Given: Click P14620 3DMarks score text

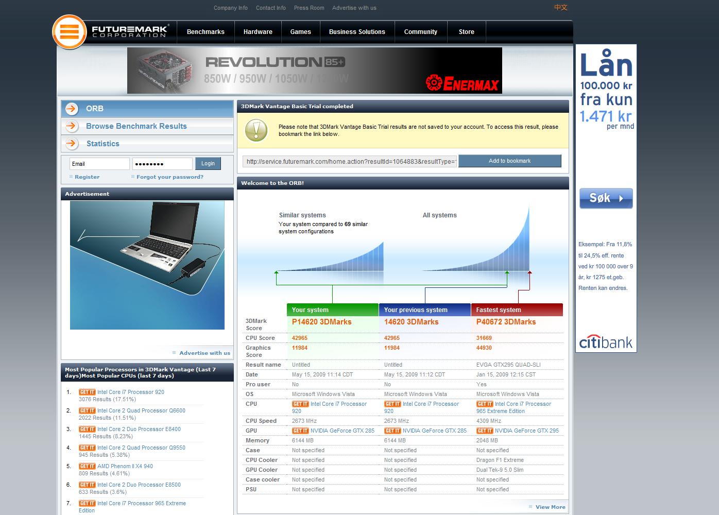Looking at the screenshot, I should (322, 322).
